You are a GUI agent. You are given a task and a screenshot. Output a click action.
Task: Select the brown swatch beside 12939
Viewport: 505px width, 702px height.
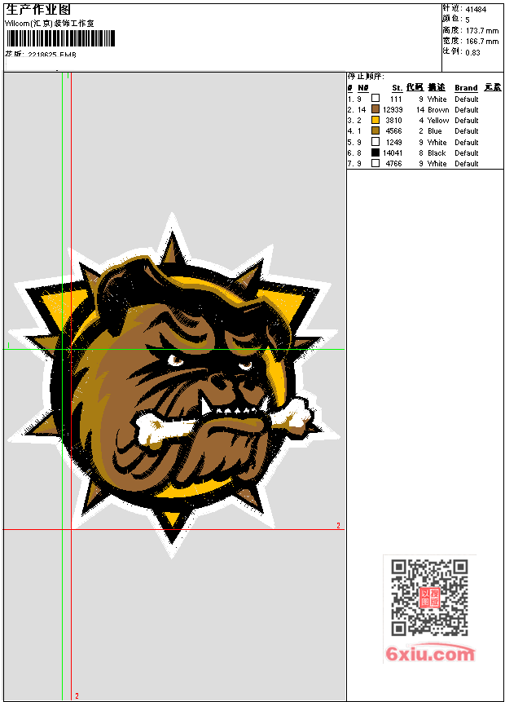click(375, 109)
